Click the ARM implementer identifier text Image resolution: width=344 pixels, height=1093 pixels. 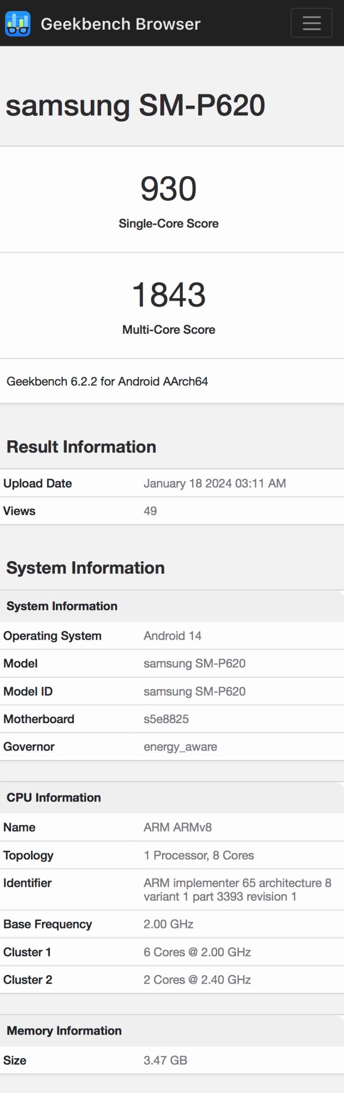click(237, 890)
